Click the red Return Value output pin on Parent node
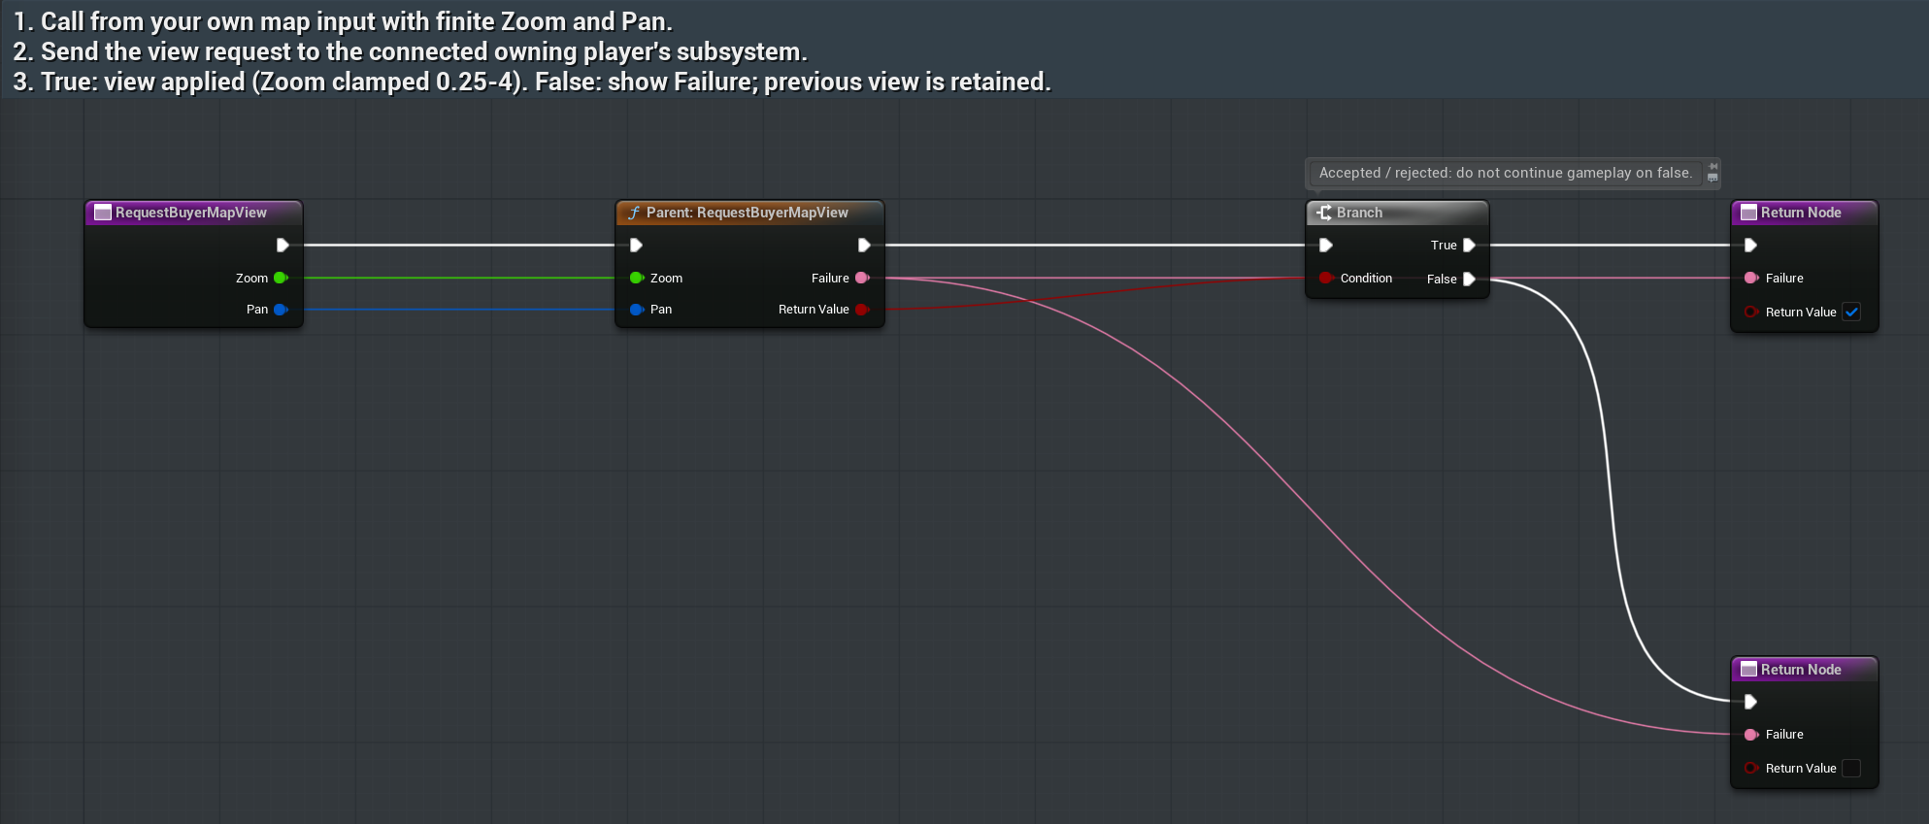This screenshot has width=1929, height=824. (862, 310)
